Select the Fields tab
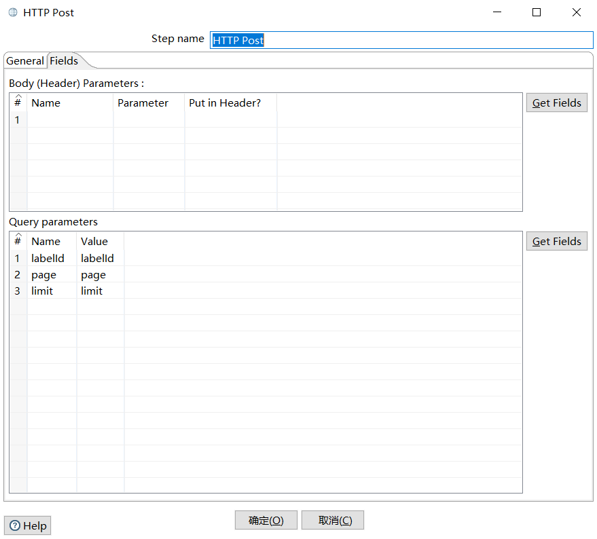 (x=64, y=61)
